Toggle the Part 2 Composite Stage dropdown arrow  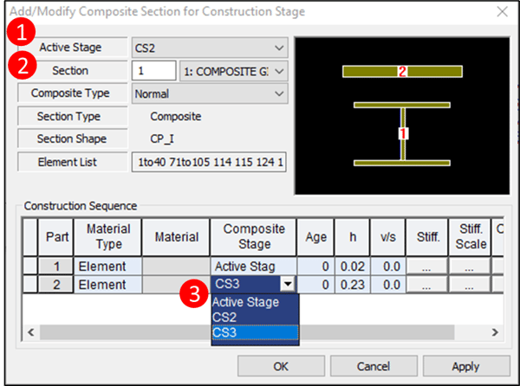coord(288,284)
